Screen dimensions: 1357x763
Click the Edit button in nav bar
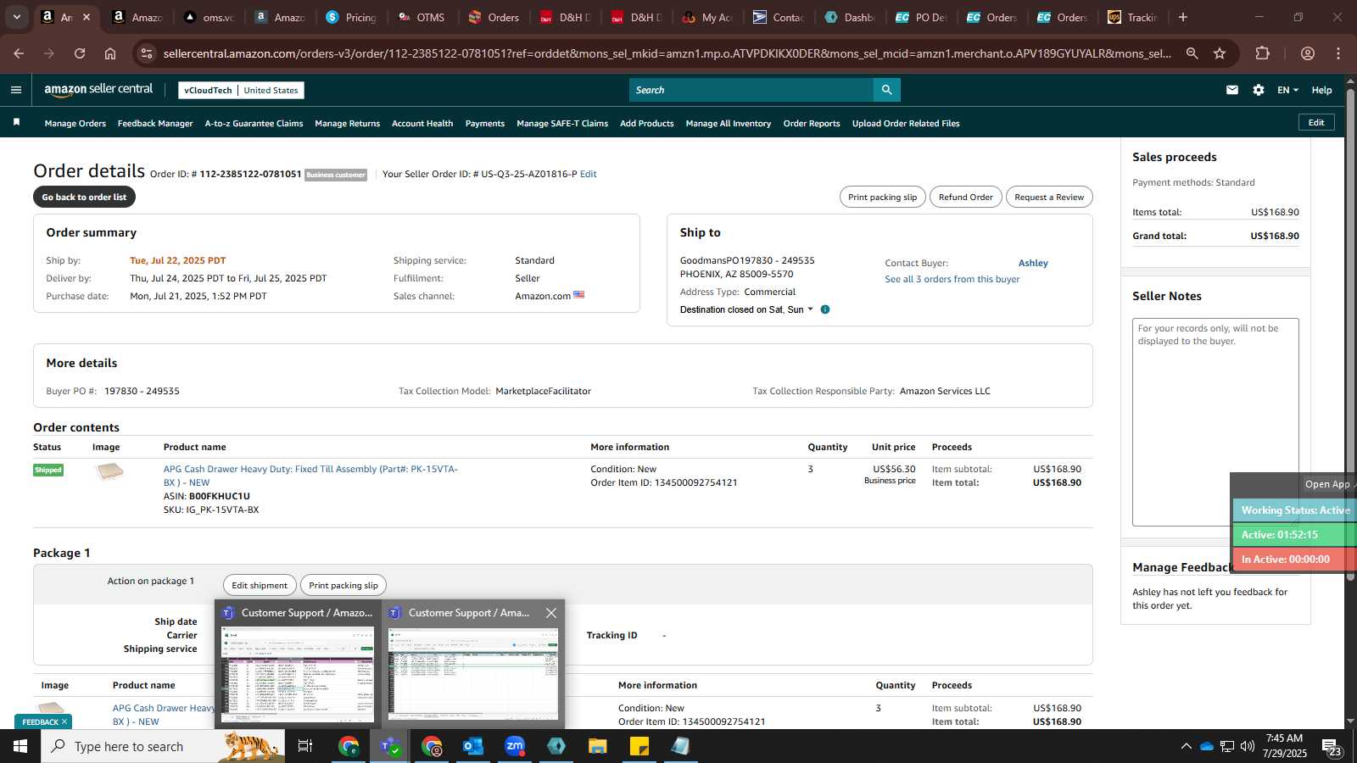[x=1316, y=122]
